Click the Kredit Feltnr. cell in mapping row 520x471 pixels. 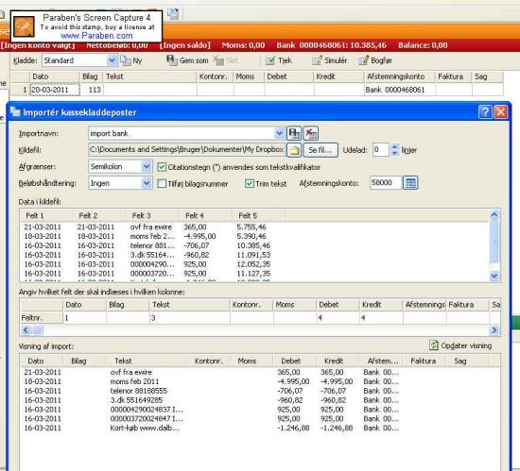[x=381, y=318]
